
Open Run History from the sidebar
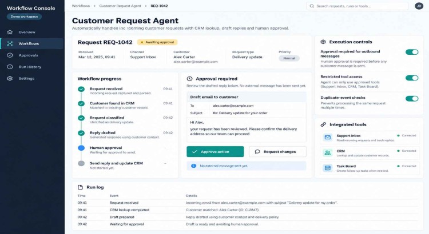coord(30,67)
